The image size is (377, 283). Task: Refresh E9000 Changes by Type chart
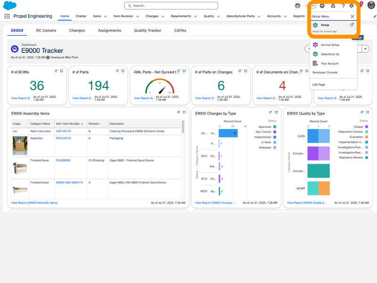(270, 112)
